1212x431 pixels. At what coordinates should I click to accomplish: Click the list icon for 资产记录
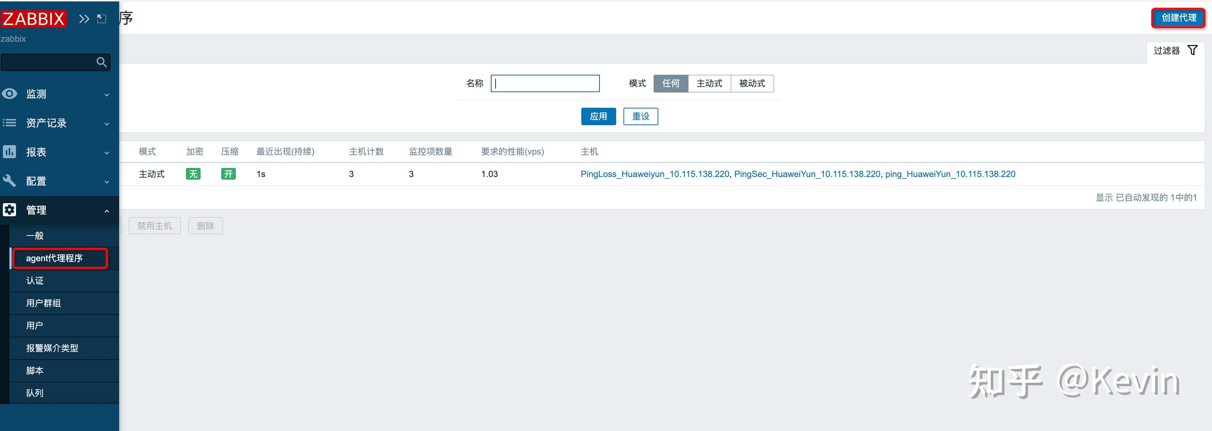[9, 123]
